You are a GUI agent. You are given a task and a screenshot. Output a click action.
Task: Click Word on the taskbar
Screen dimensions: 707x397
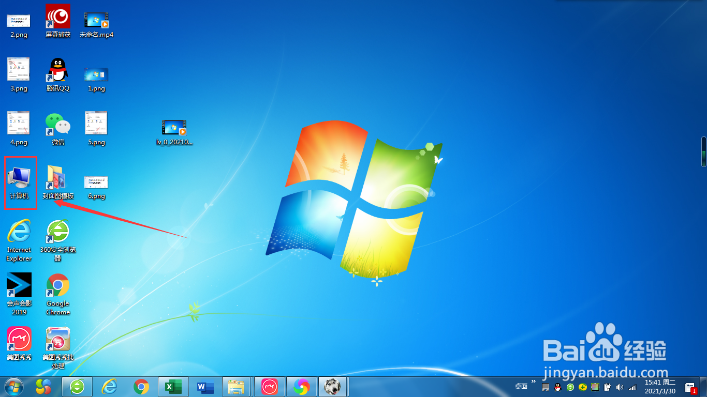[205, 387]
